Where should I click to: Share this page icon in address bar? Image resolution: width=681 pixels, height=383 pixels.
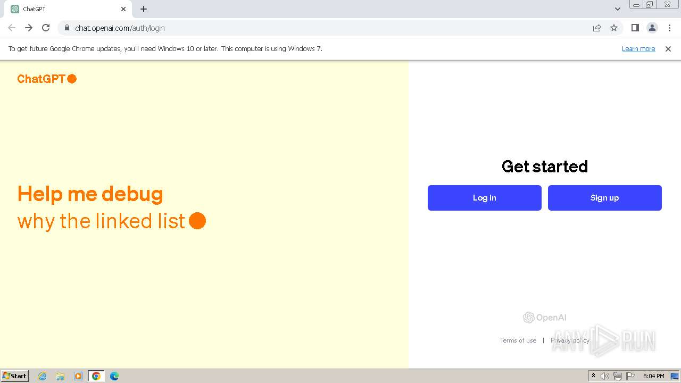coord(597,28)
